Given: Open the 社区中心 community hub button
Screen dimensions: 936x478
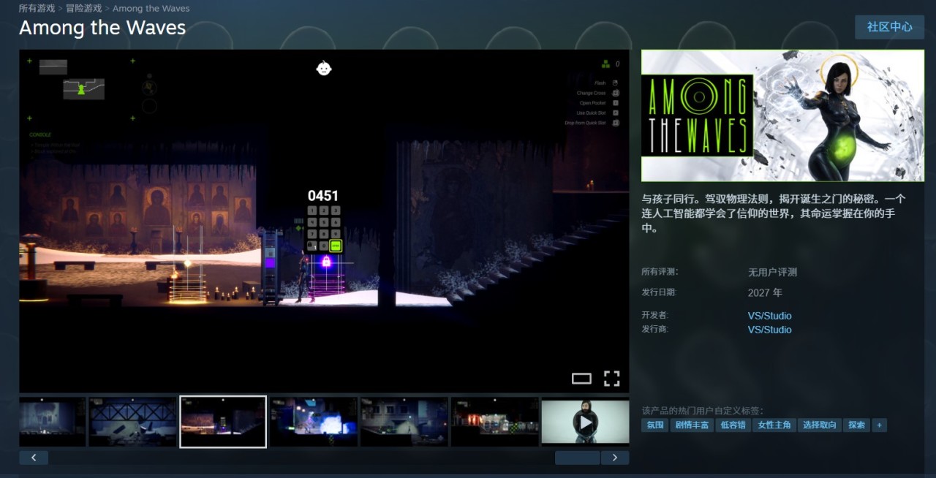Looking at the screenshot, I should pos(889,27).
